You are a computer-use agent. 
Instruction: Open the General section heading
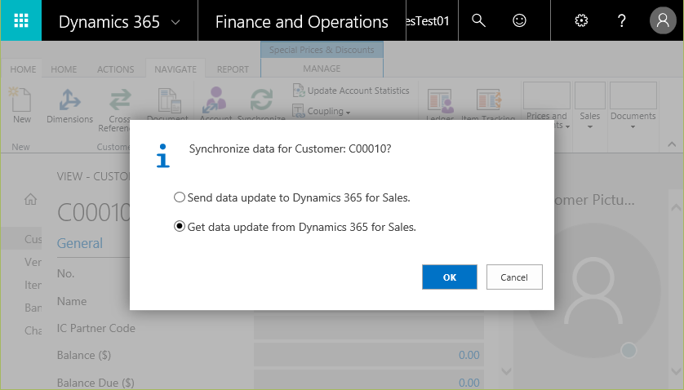pos(80,243)
